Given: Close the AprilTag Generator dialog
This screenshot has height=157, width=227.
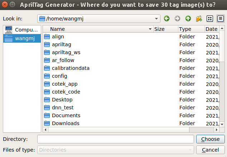Looking at the screenshot, I should pyautogui.click(x=5, y=5).
